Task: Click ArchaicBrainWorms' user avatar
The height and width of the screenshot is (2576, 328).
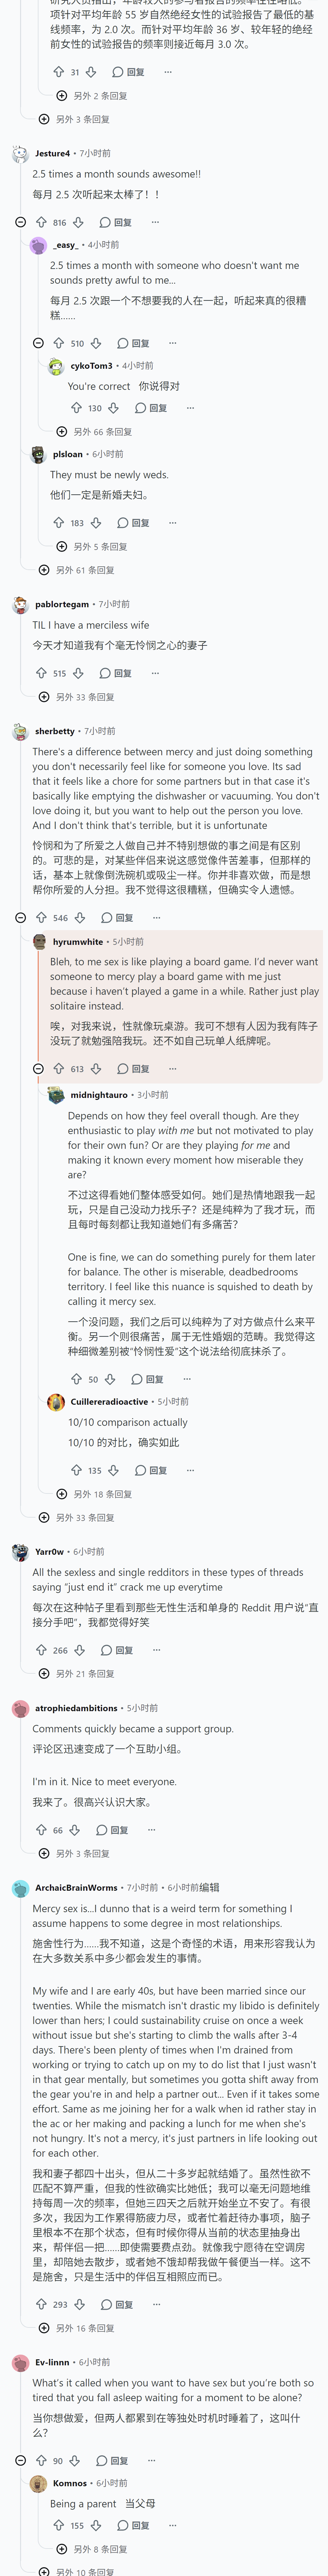Action: (20, 1888)
